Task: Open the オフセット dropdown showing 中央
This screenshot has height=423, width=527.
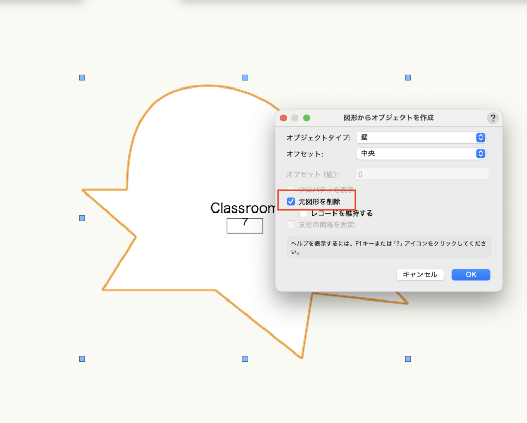Action: click(421, 153)
